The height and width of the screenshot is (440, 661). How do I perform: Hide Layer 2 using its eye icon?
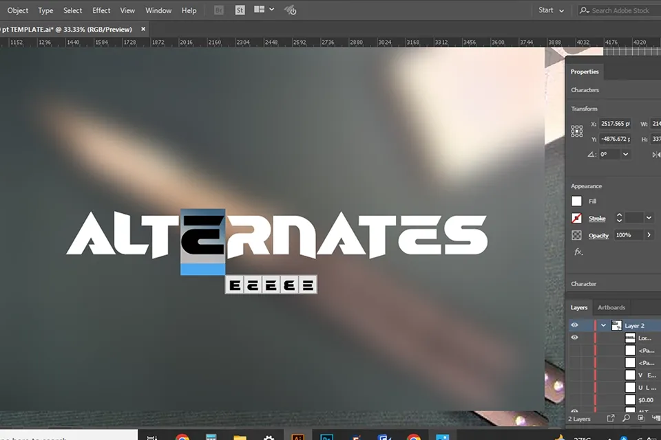coord(574,325)
